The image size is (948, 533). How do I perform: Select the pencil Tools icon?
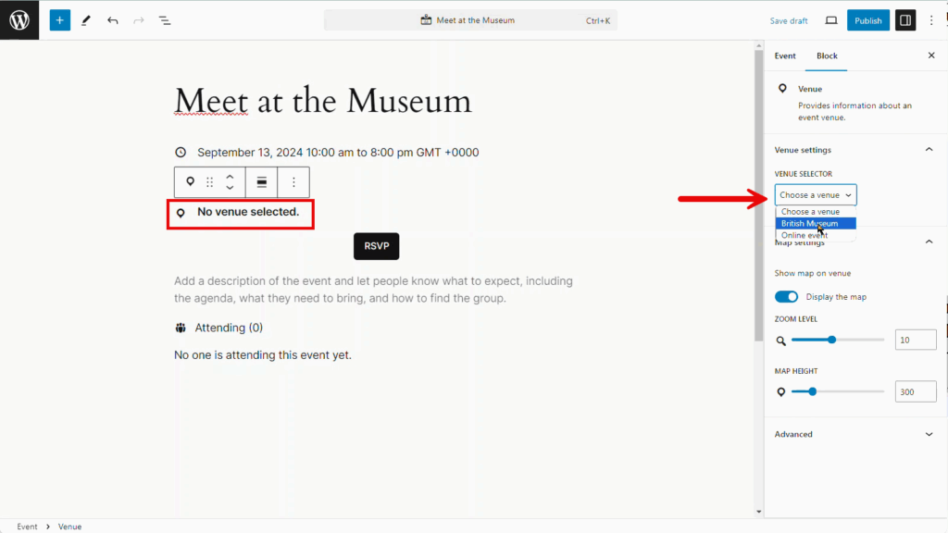(86, 19)
